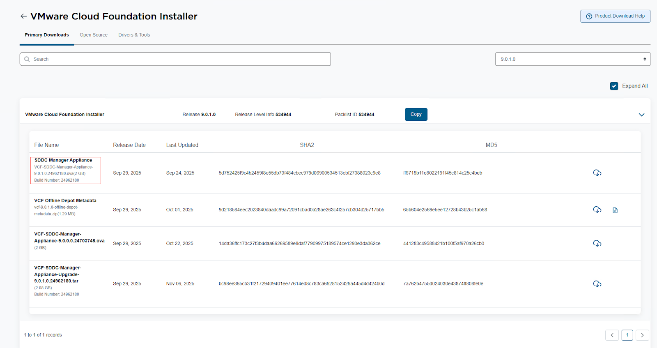Go to the next page of records

point(642,335)
